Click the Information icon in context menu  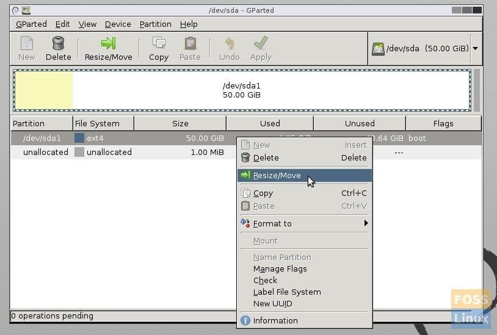coord(245,320)
